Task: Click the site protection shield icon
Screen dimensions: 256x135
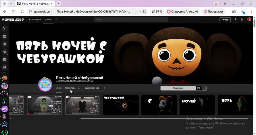Action: 30,12
